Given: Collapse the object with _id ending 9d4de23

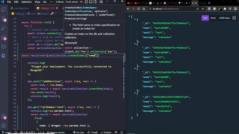Looking at the screenshot, I should (x=135, y=44).
